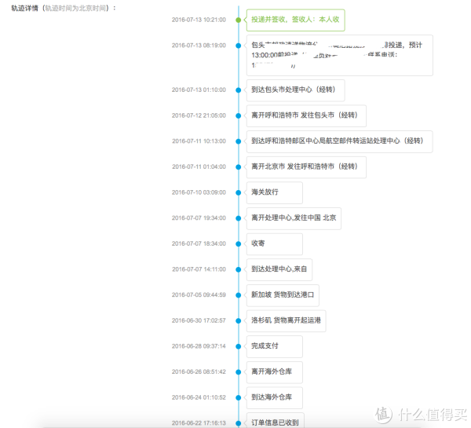Screen dimensions: 471x428
Task: Click the timestamp 2016-07-13 08:19:00
Action: 199,46
